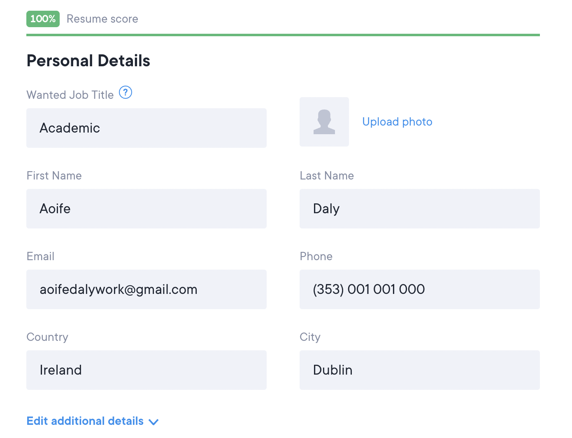Screen dimensions: 572x438
Task: Click the Email field with aoifedalywork@gmail.com
Action: (146, 289)
